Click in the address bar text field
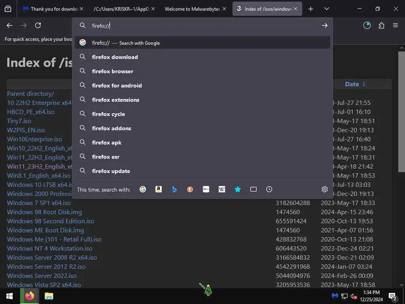The image size is (405, 304). 204,25
